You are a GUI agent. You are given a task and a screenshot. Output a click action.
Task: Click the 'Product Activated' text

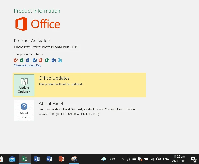click(32, 41)
